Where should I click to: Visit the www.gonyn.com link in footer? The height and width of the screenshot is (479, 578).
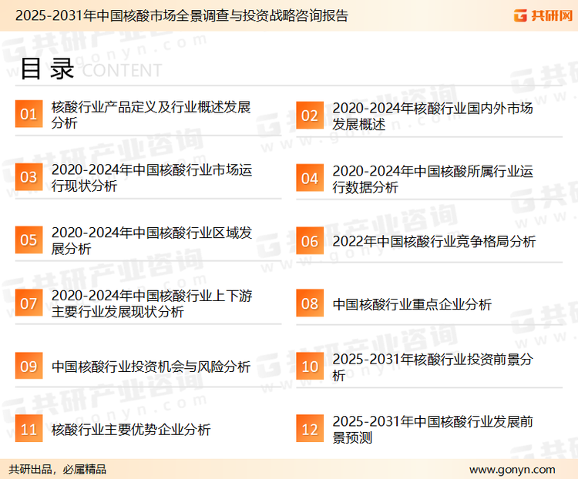click(x=512, y=470)
